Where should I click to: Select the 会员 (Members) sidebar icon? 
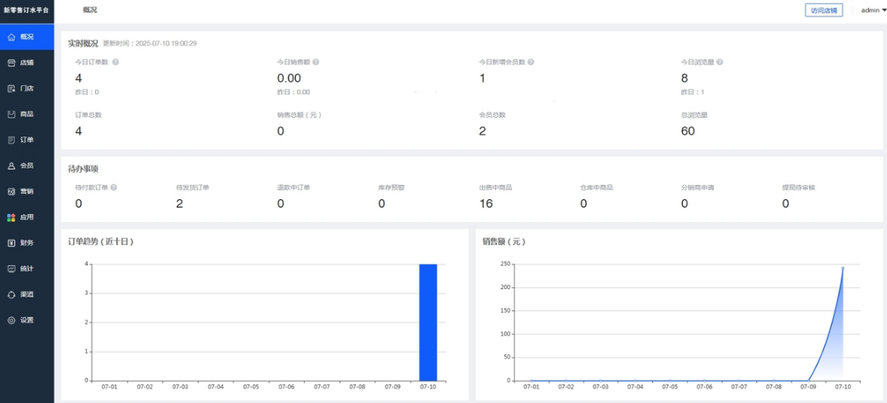tap(12, 165)
